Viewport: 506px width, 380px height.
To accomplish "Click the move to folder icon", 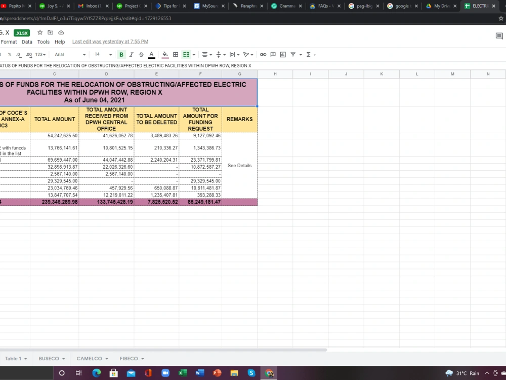I will [x=50, y=32].
